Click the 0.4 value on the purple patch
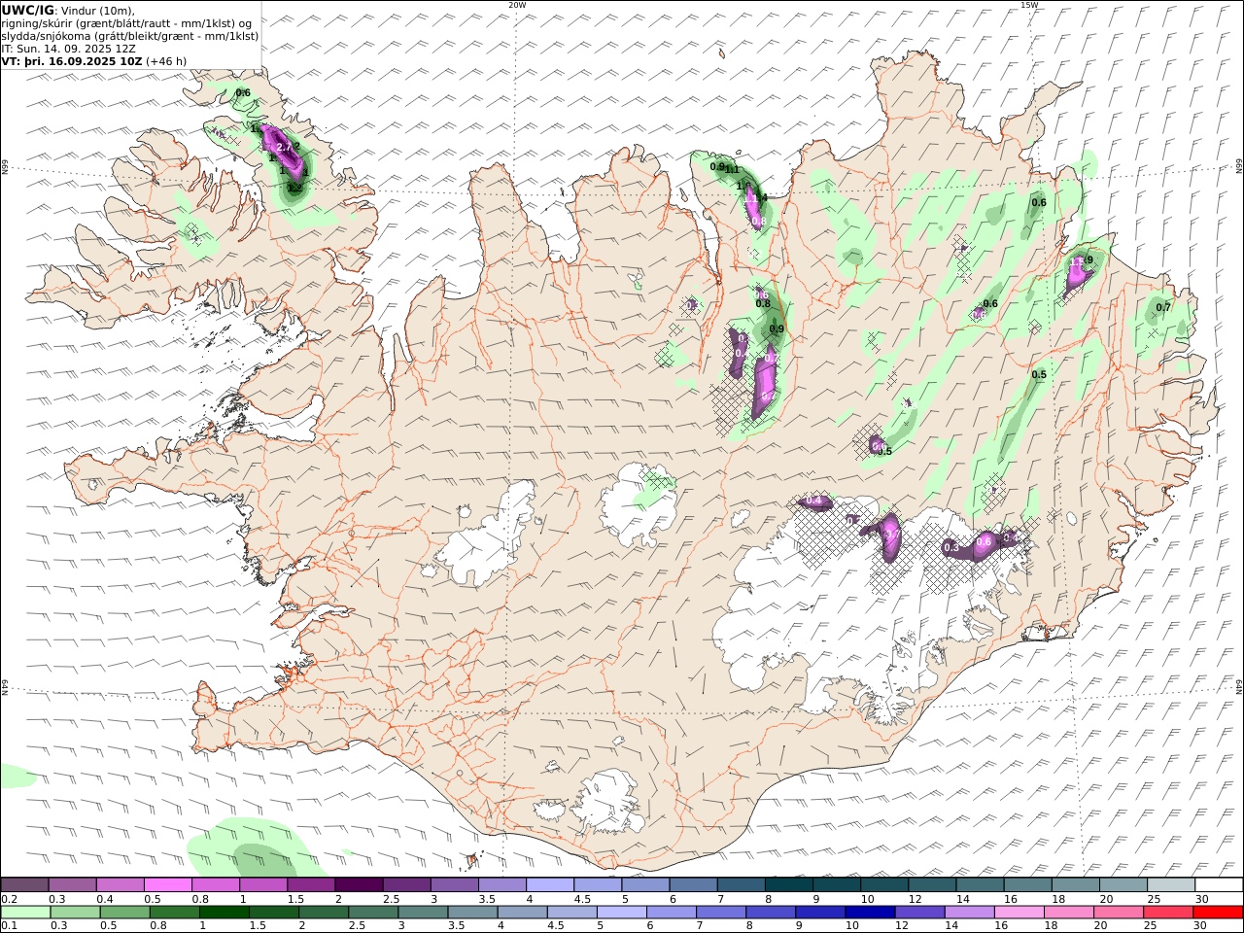This screenshot has width=1244, height=933. click(814, 501)
